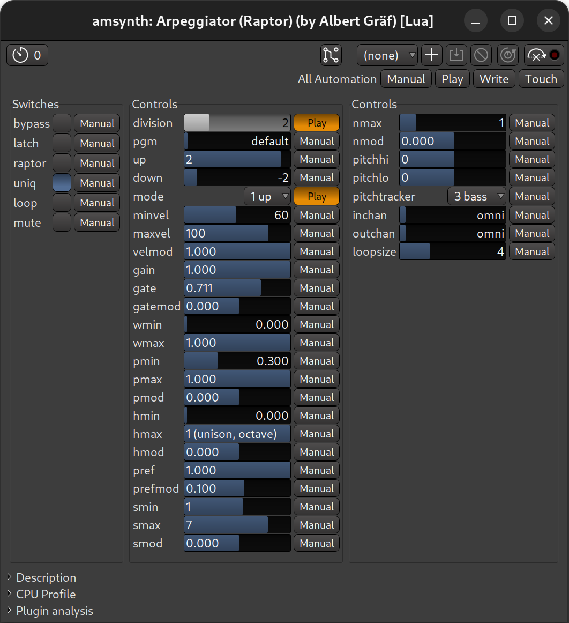Open the pin routing connections icon

331,55
